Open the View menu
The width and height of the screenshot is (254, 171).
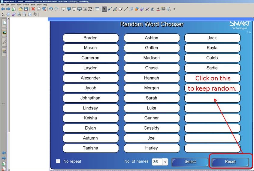coord(13,5)
